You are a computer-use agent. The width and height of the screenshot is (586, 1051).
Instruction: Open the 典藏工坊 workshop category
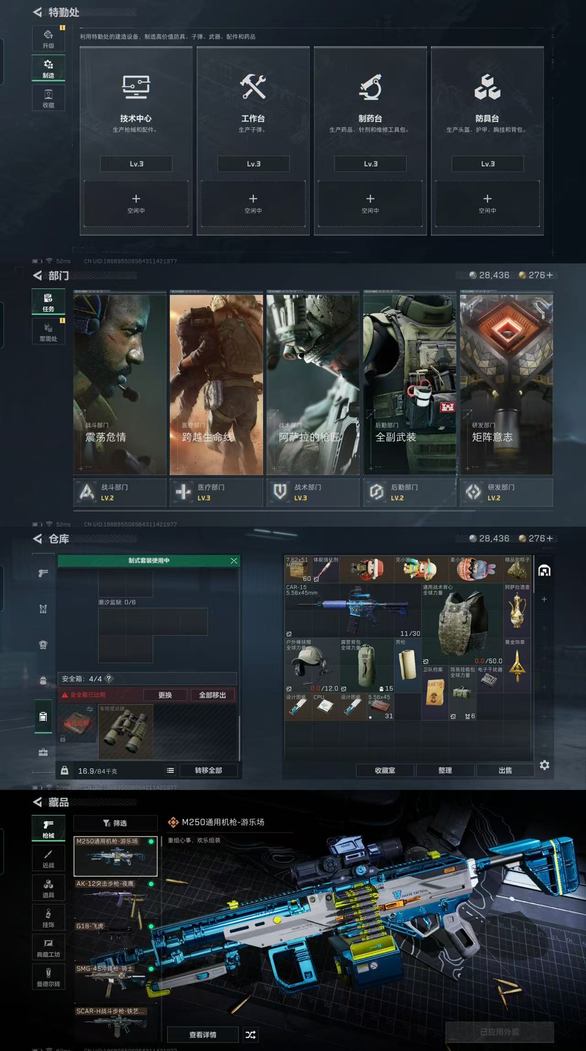pos(49,947)
